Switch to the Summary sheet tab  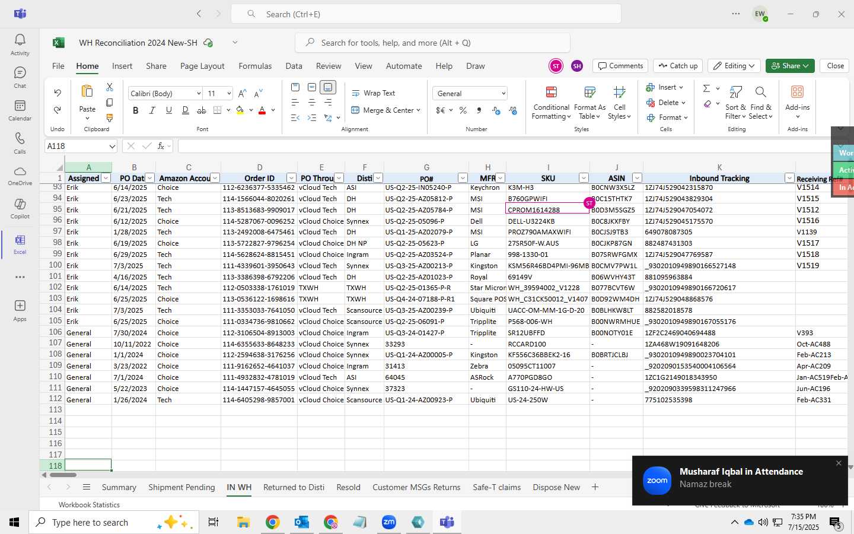119,487
